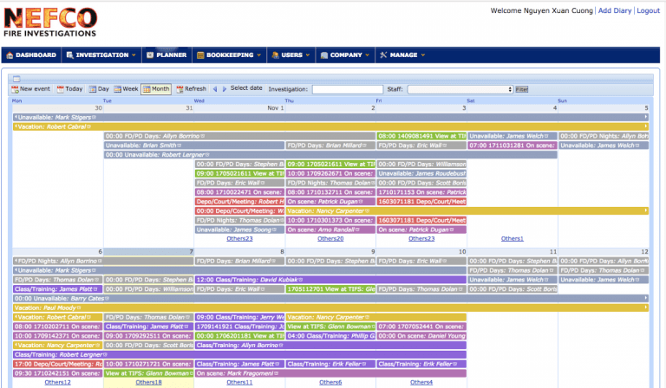
Task: Refresh the planner calendar
Action: 191,89
